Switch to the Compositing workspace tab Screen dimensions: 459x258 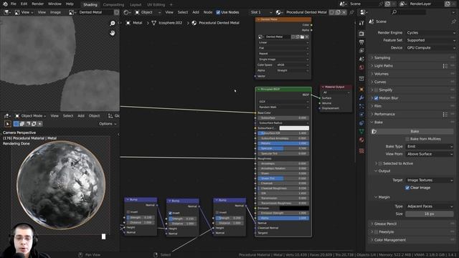(x=113, y=5)
